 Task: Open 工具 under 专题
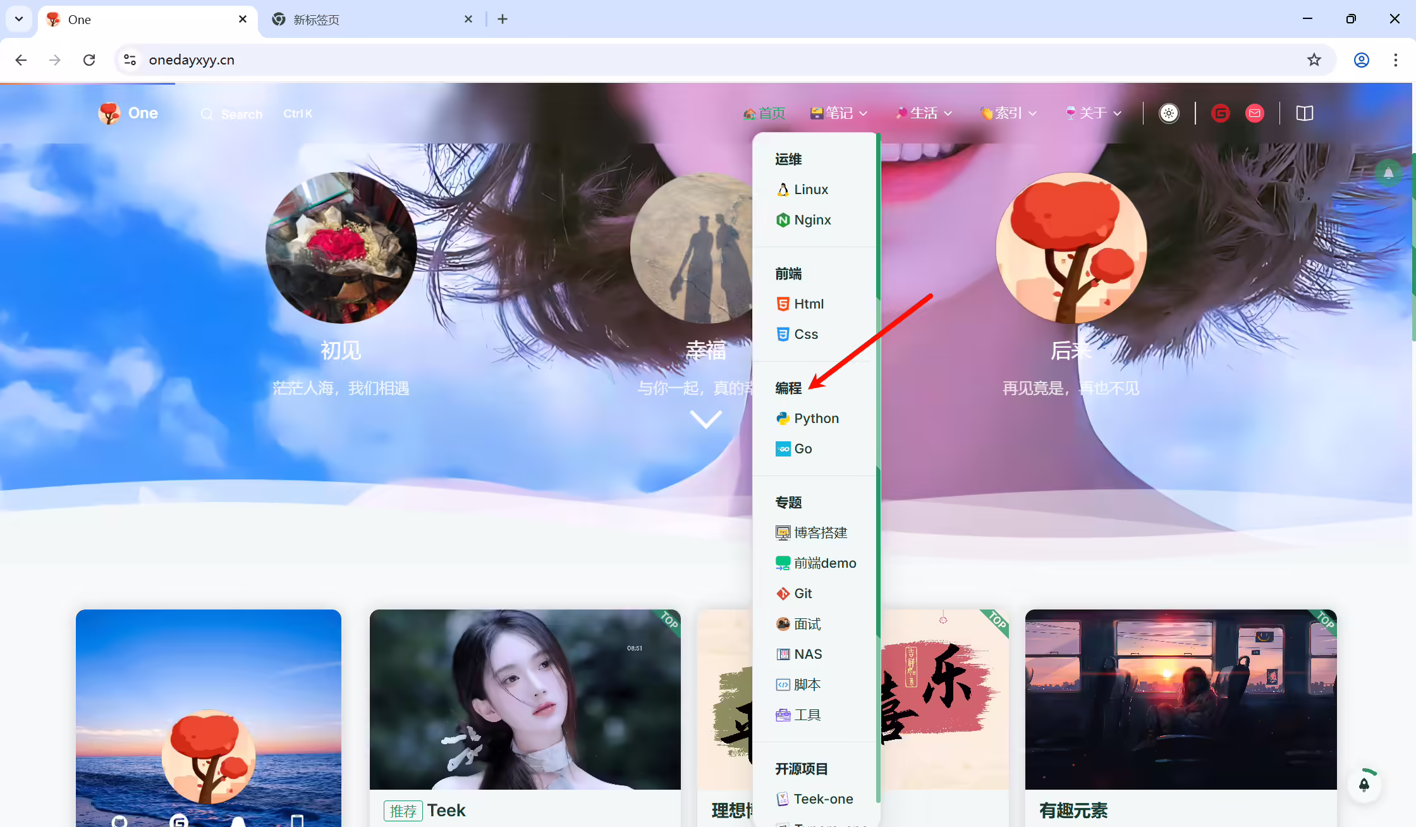click(798, 715)
